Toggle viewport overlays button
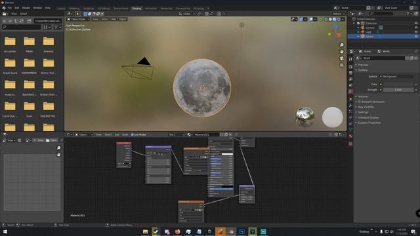Viewport: 420px width, 236px height. pyautogui.click(x=311, y=19)
